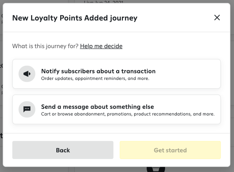
Task: Click empty space right of transaction card text
Action: [x=188, y=74]
